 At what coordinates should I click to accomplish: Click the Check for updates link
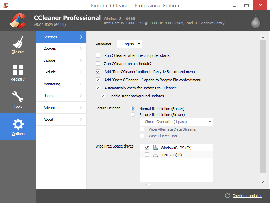point(247,196)
